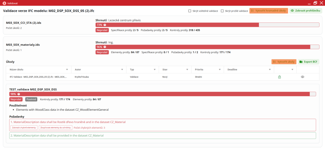Click the Validovat app icon in title bar
This screenshot has width=325, height=148.
(4, 3)
